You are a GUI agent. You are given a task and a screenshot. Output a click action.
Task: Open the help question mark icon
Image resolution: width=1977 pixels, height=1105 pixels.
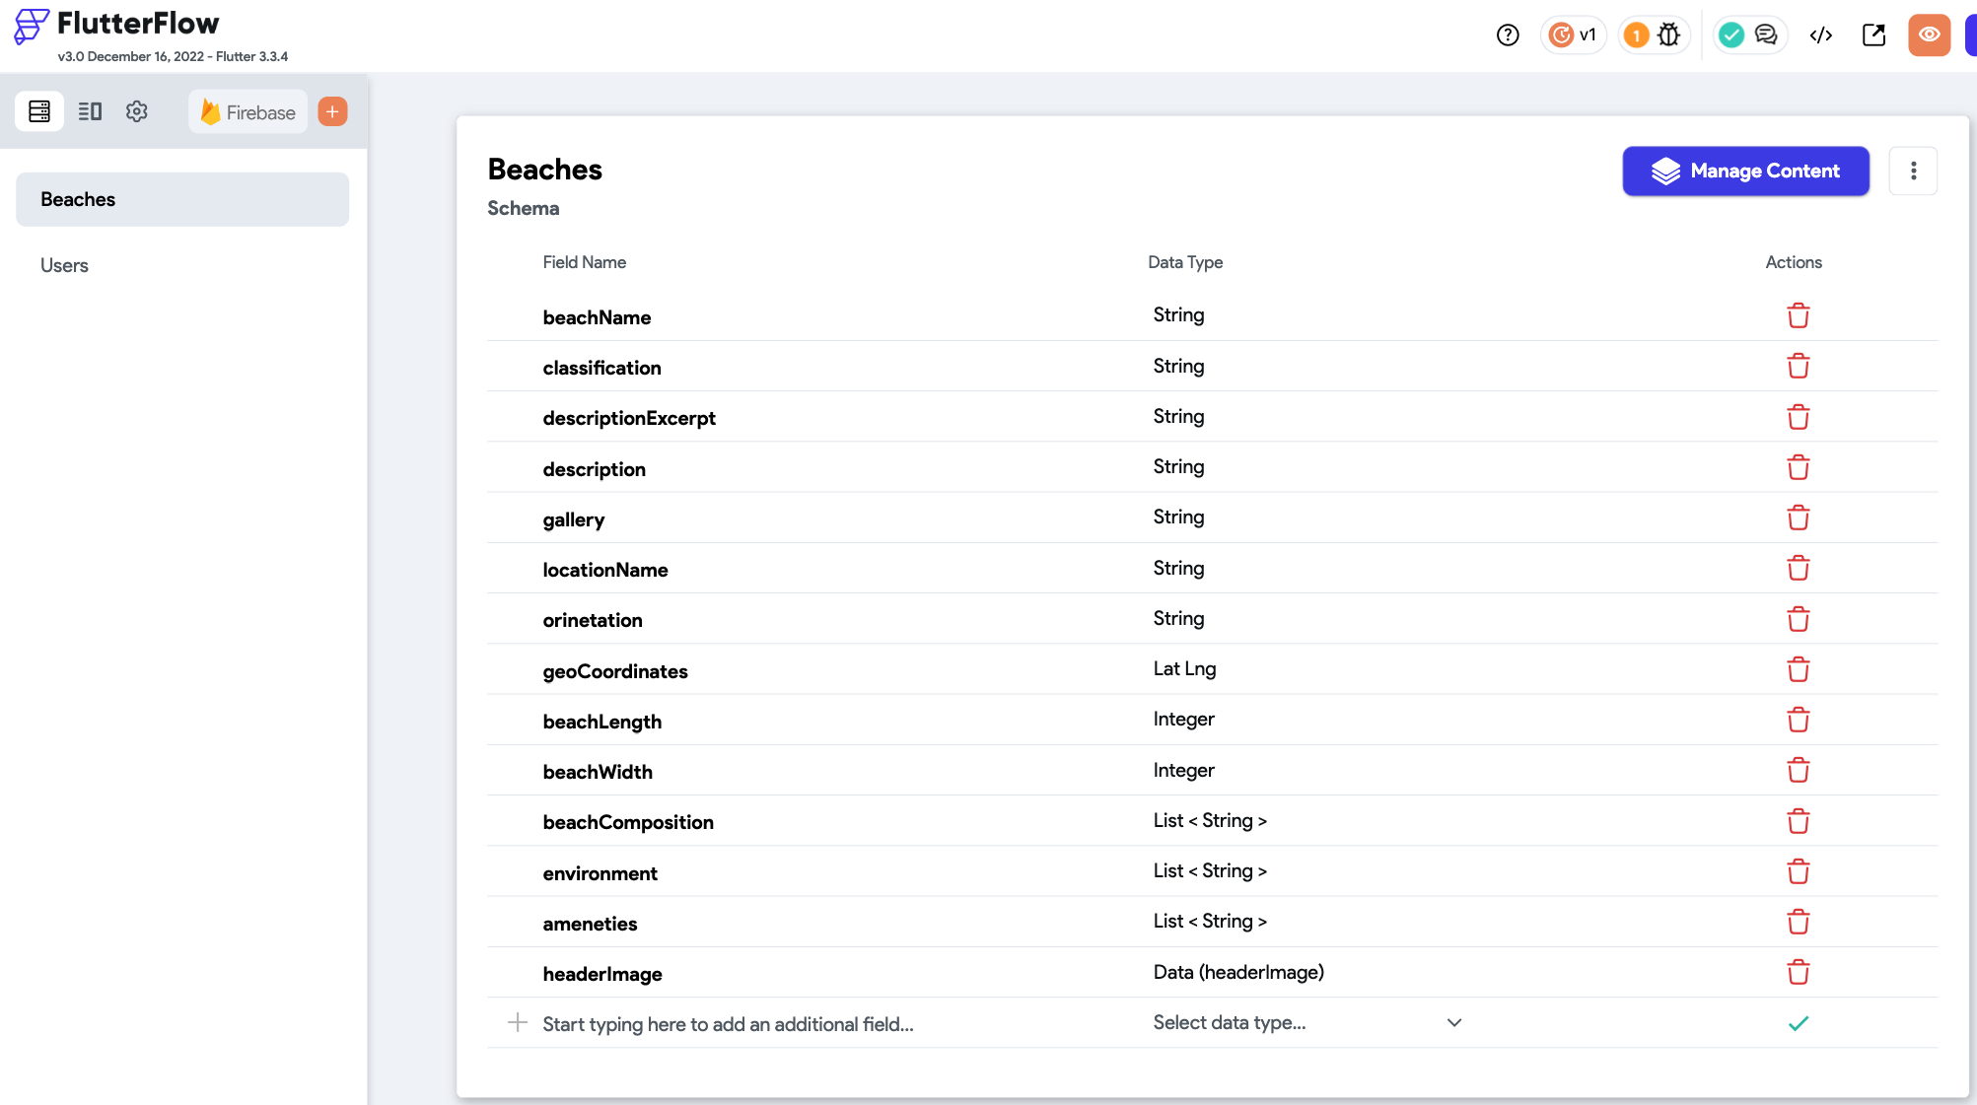click(x=1507, y=35)
